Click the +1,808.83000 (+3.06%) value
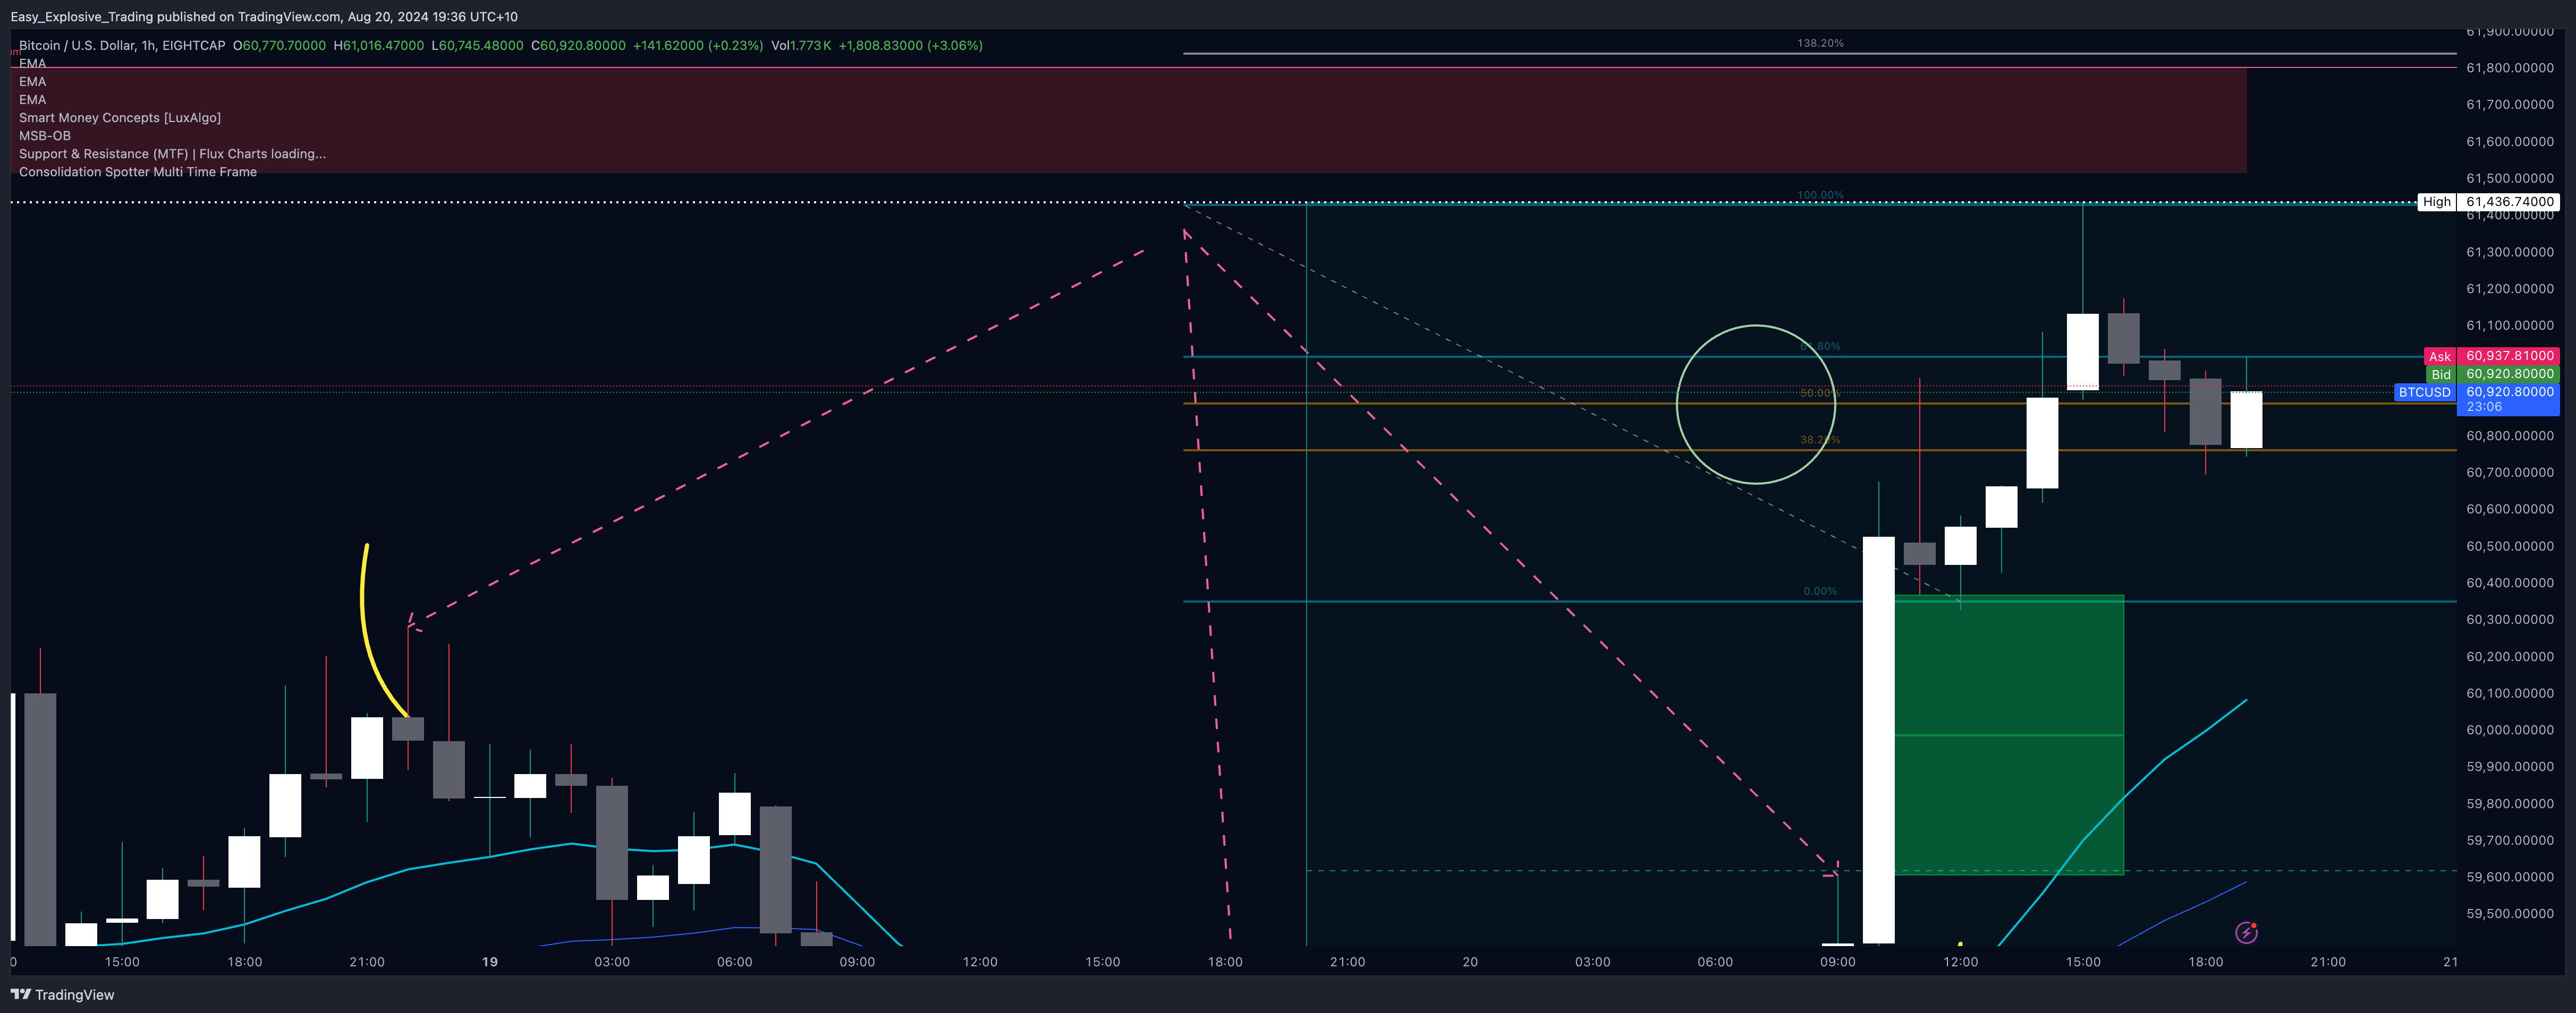The width and height of the screenshot is (2576, 1013). 910,45
